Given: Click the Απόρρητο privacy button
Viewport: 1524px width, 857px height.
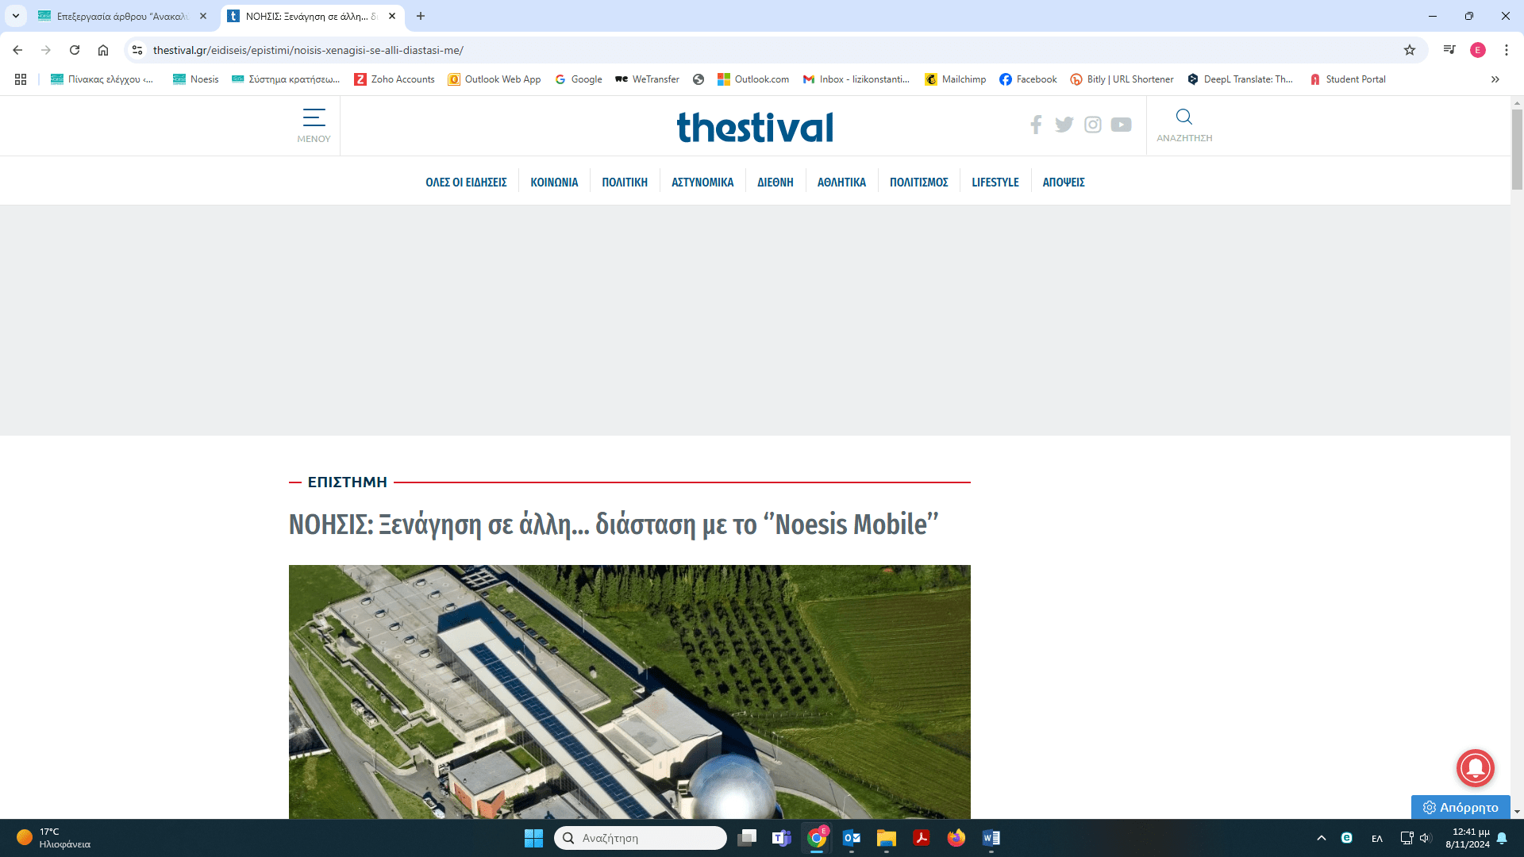Looking at the screenshot, I should click(x=1460, y=807).
